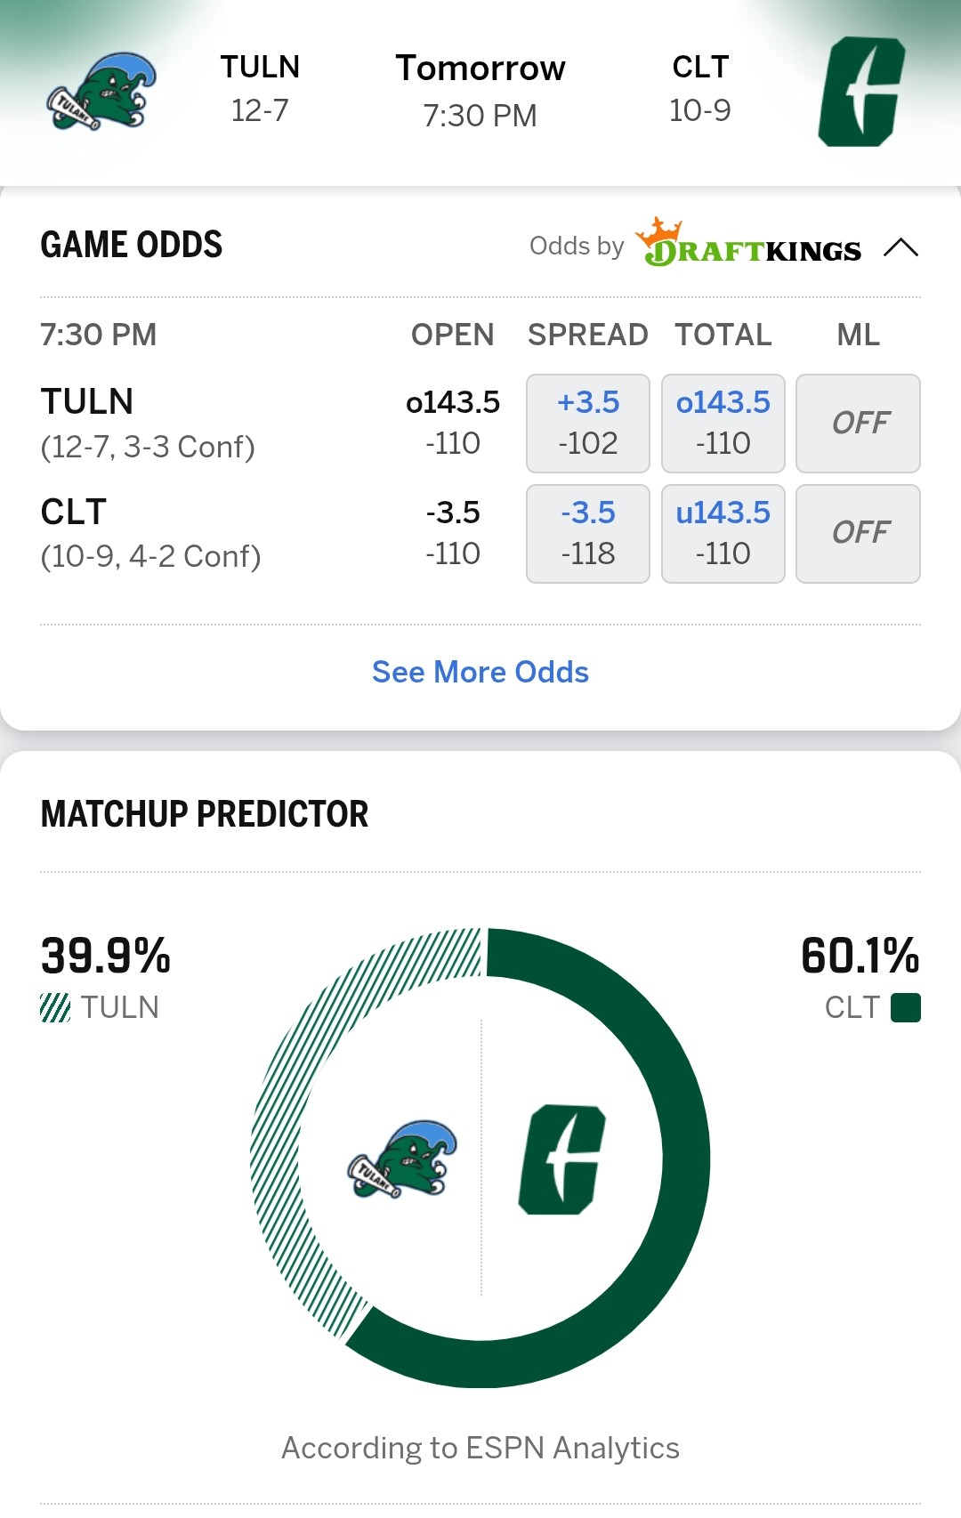Tap CLT moneyline OFF button
The image size is (961, 1518).
(858, 533)
